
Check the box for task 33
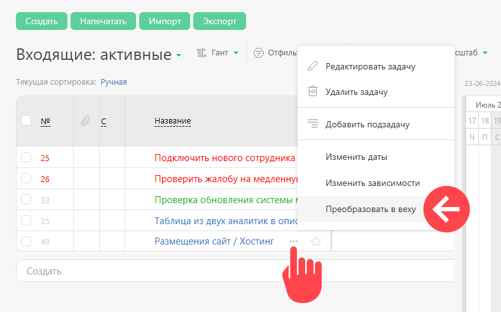coord(26,199)
